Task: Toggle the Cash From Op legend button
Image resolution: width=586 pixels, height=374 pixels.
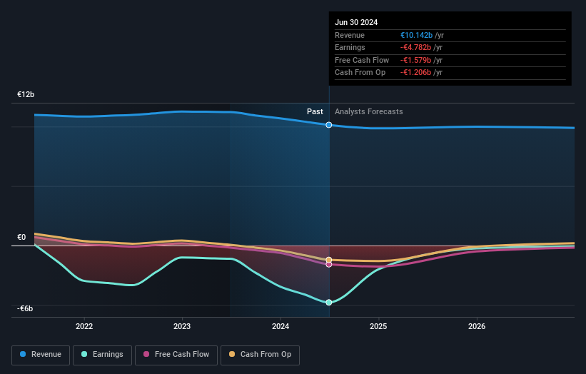Action: tap(260, 355)
